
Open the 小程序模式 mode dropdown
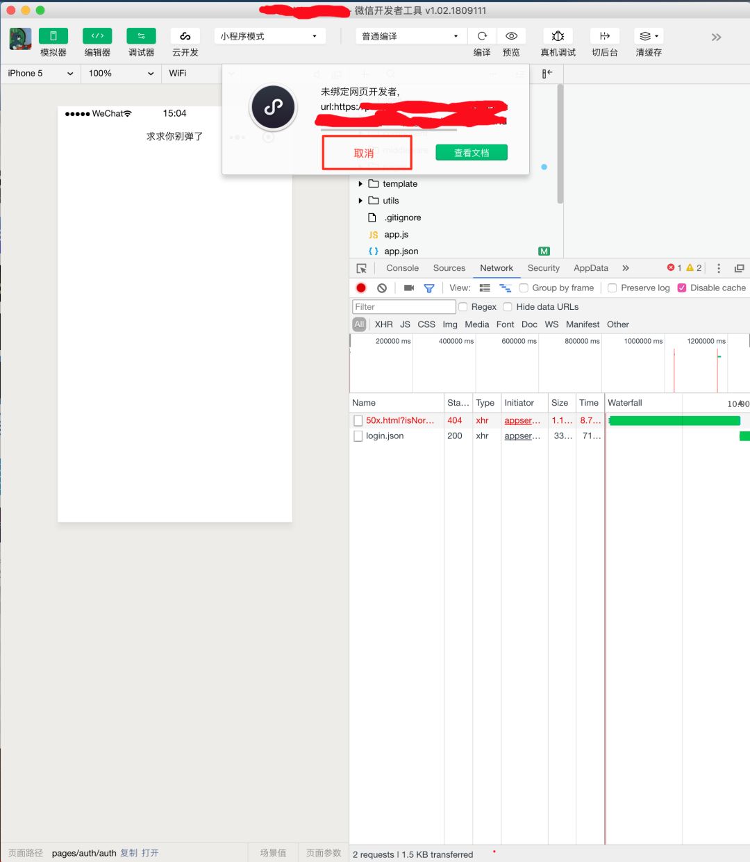pos(269,36)
